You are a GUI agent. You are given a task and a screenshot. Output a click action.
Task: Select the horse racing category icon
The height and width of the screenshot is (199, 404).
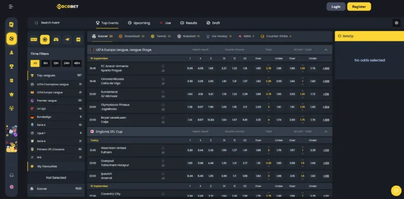(x=67, y=40)
